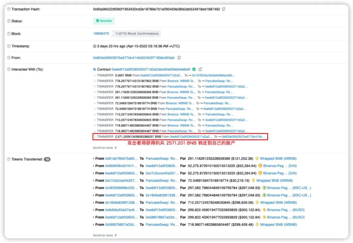Open Binance-Peg (DAI) link for 0x9b9006cb01b1f row
The image size is (353, 243).
pyautogui.click(x=280, y=166)
